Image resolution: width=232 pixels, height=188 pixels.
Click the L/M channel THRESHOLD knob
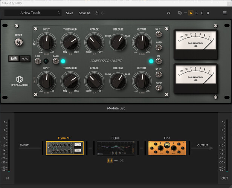click(70, 42)
